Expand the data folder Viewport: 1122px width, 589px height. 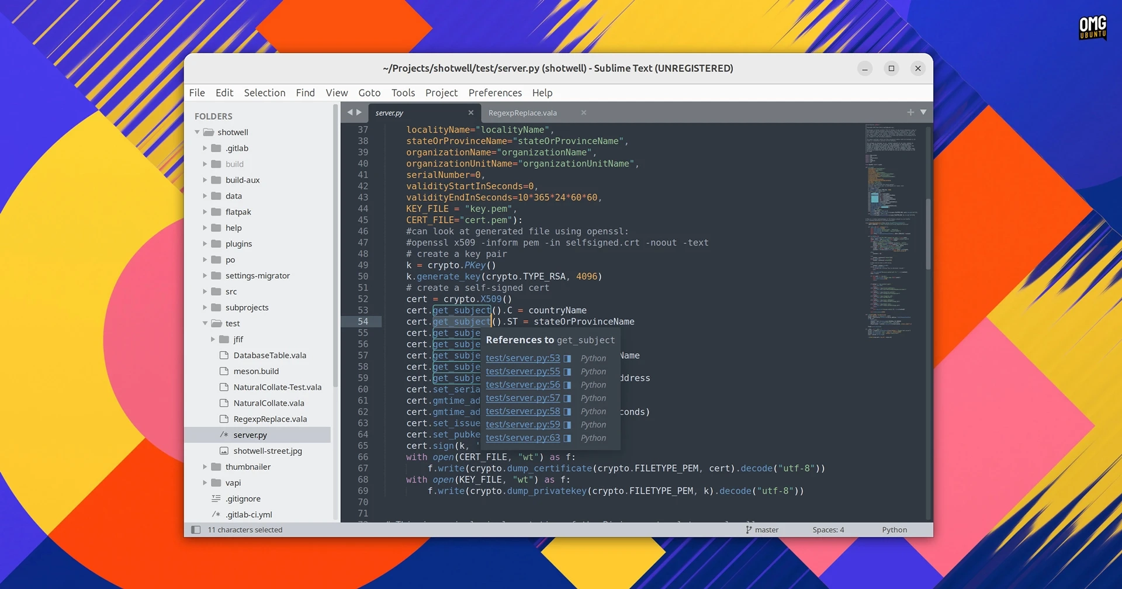pos(205,196)
